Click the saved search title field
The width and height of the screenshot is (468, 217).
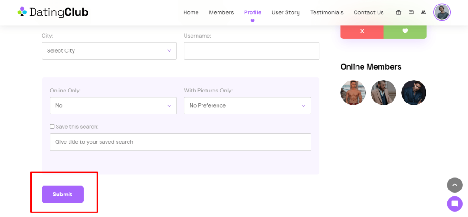pyautogui.click(x=180, y=142)
